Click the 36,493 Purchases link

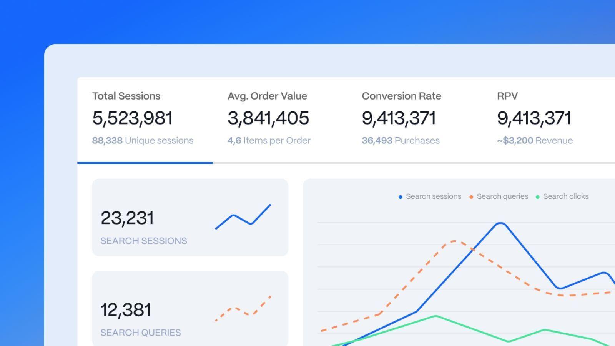[401, 141]
